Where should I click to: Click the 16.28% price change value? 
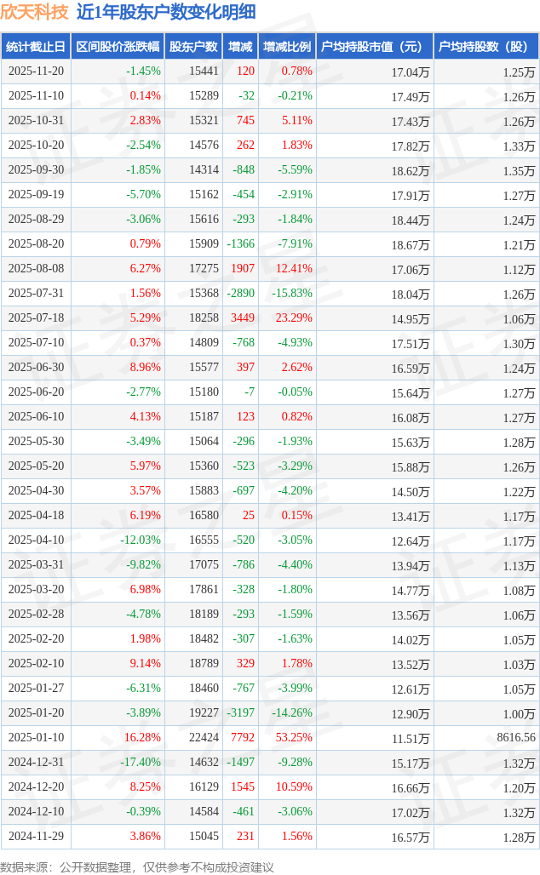click(142, 738)
